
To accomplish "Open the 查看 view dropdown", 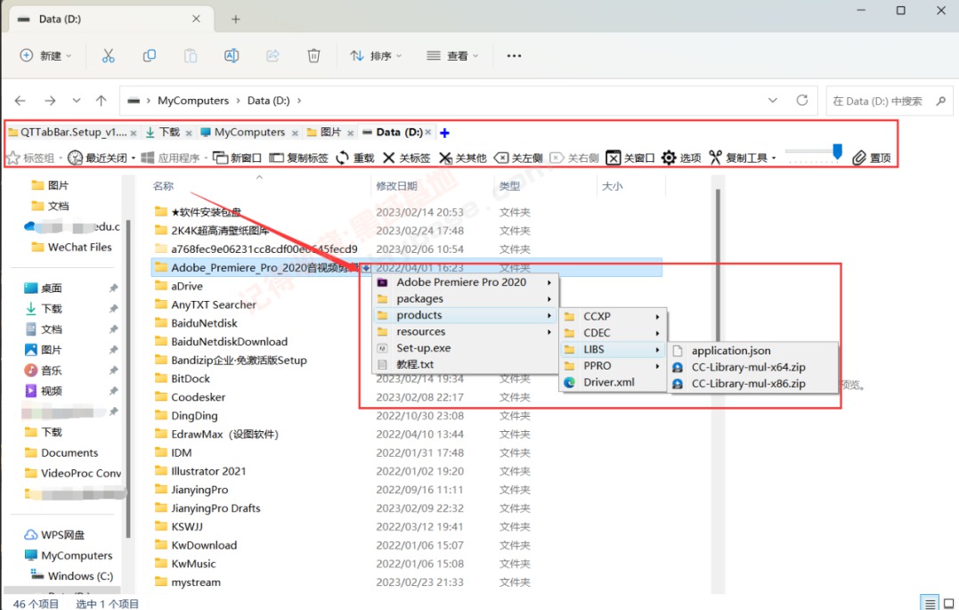I will point(452,56).
